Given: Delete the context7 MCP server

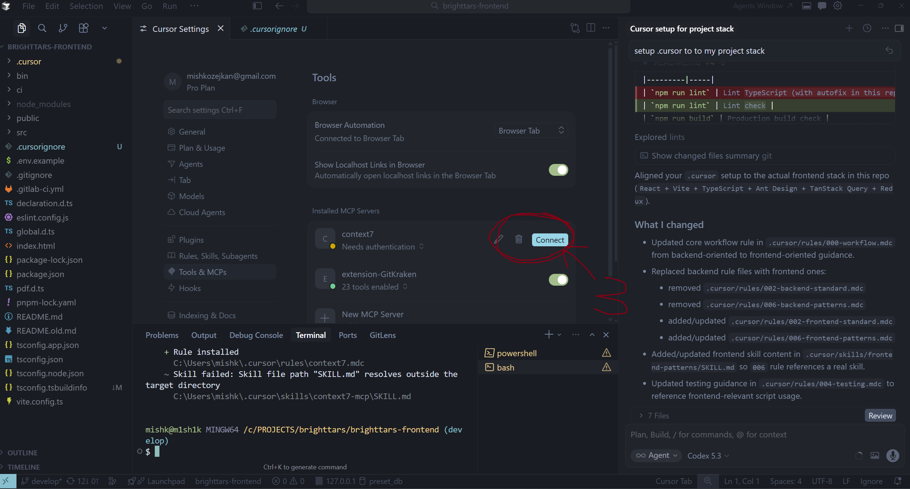Looking at the screenshot, I should coord(518,239).
